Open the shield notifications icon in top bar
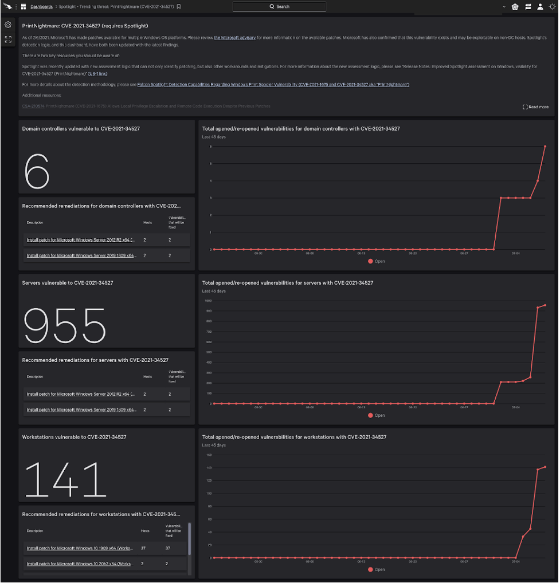The height and width of the screenshot is (583, 560). (515, 7)
